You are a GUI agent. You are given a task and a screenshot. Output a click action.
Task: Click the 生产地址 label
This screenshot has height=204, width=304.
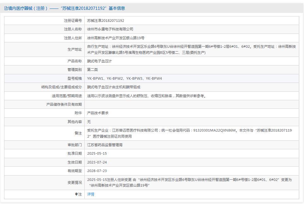click(75, 49)
